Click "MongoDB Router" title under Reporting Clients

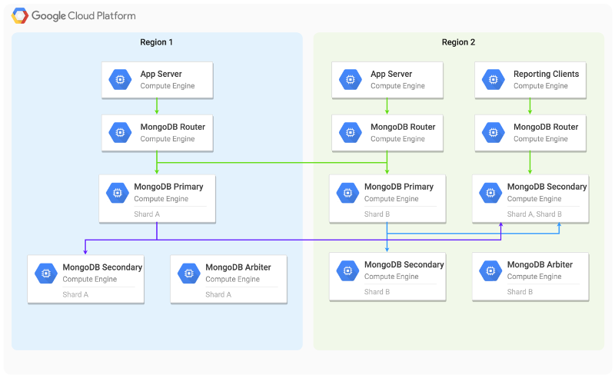546,127
